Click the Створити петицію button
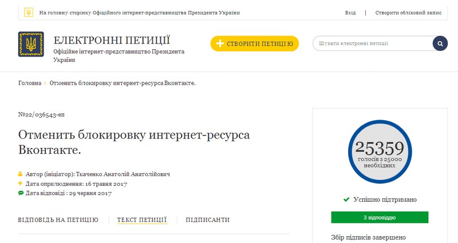Viewport: 458px width, 243px height. 254,43
